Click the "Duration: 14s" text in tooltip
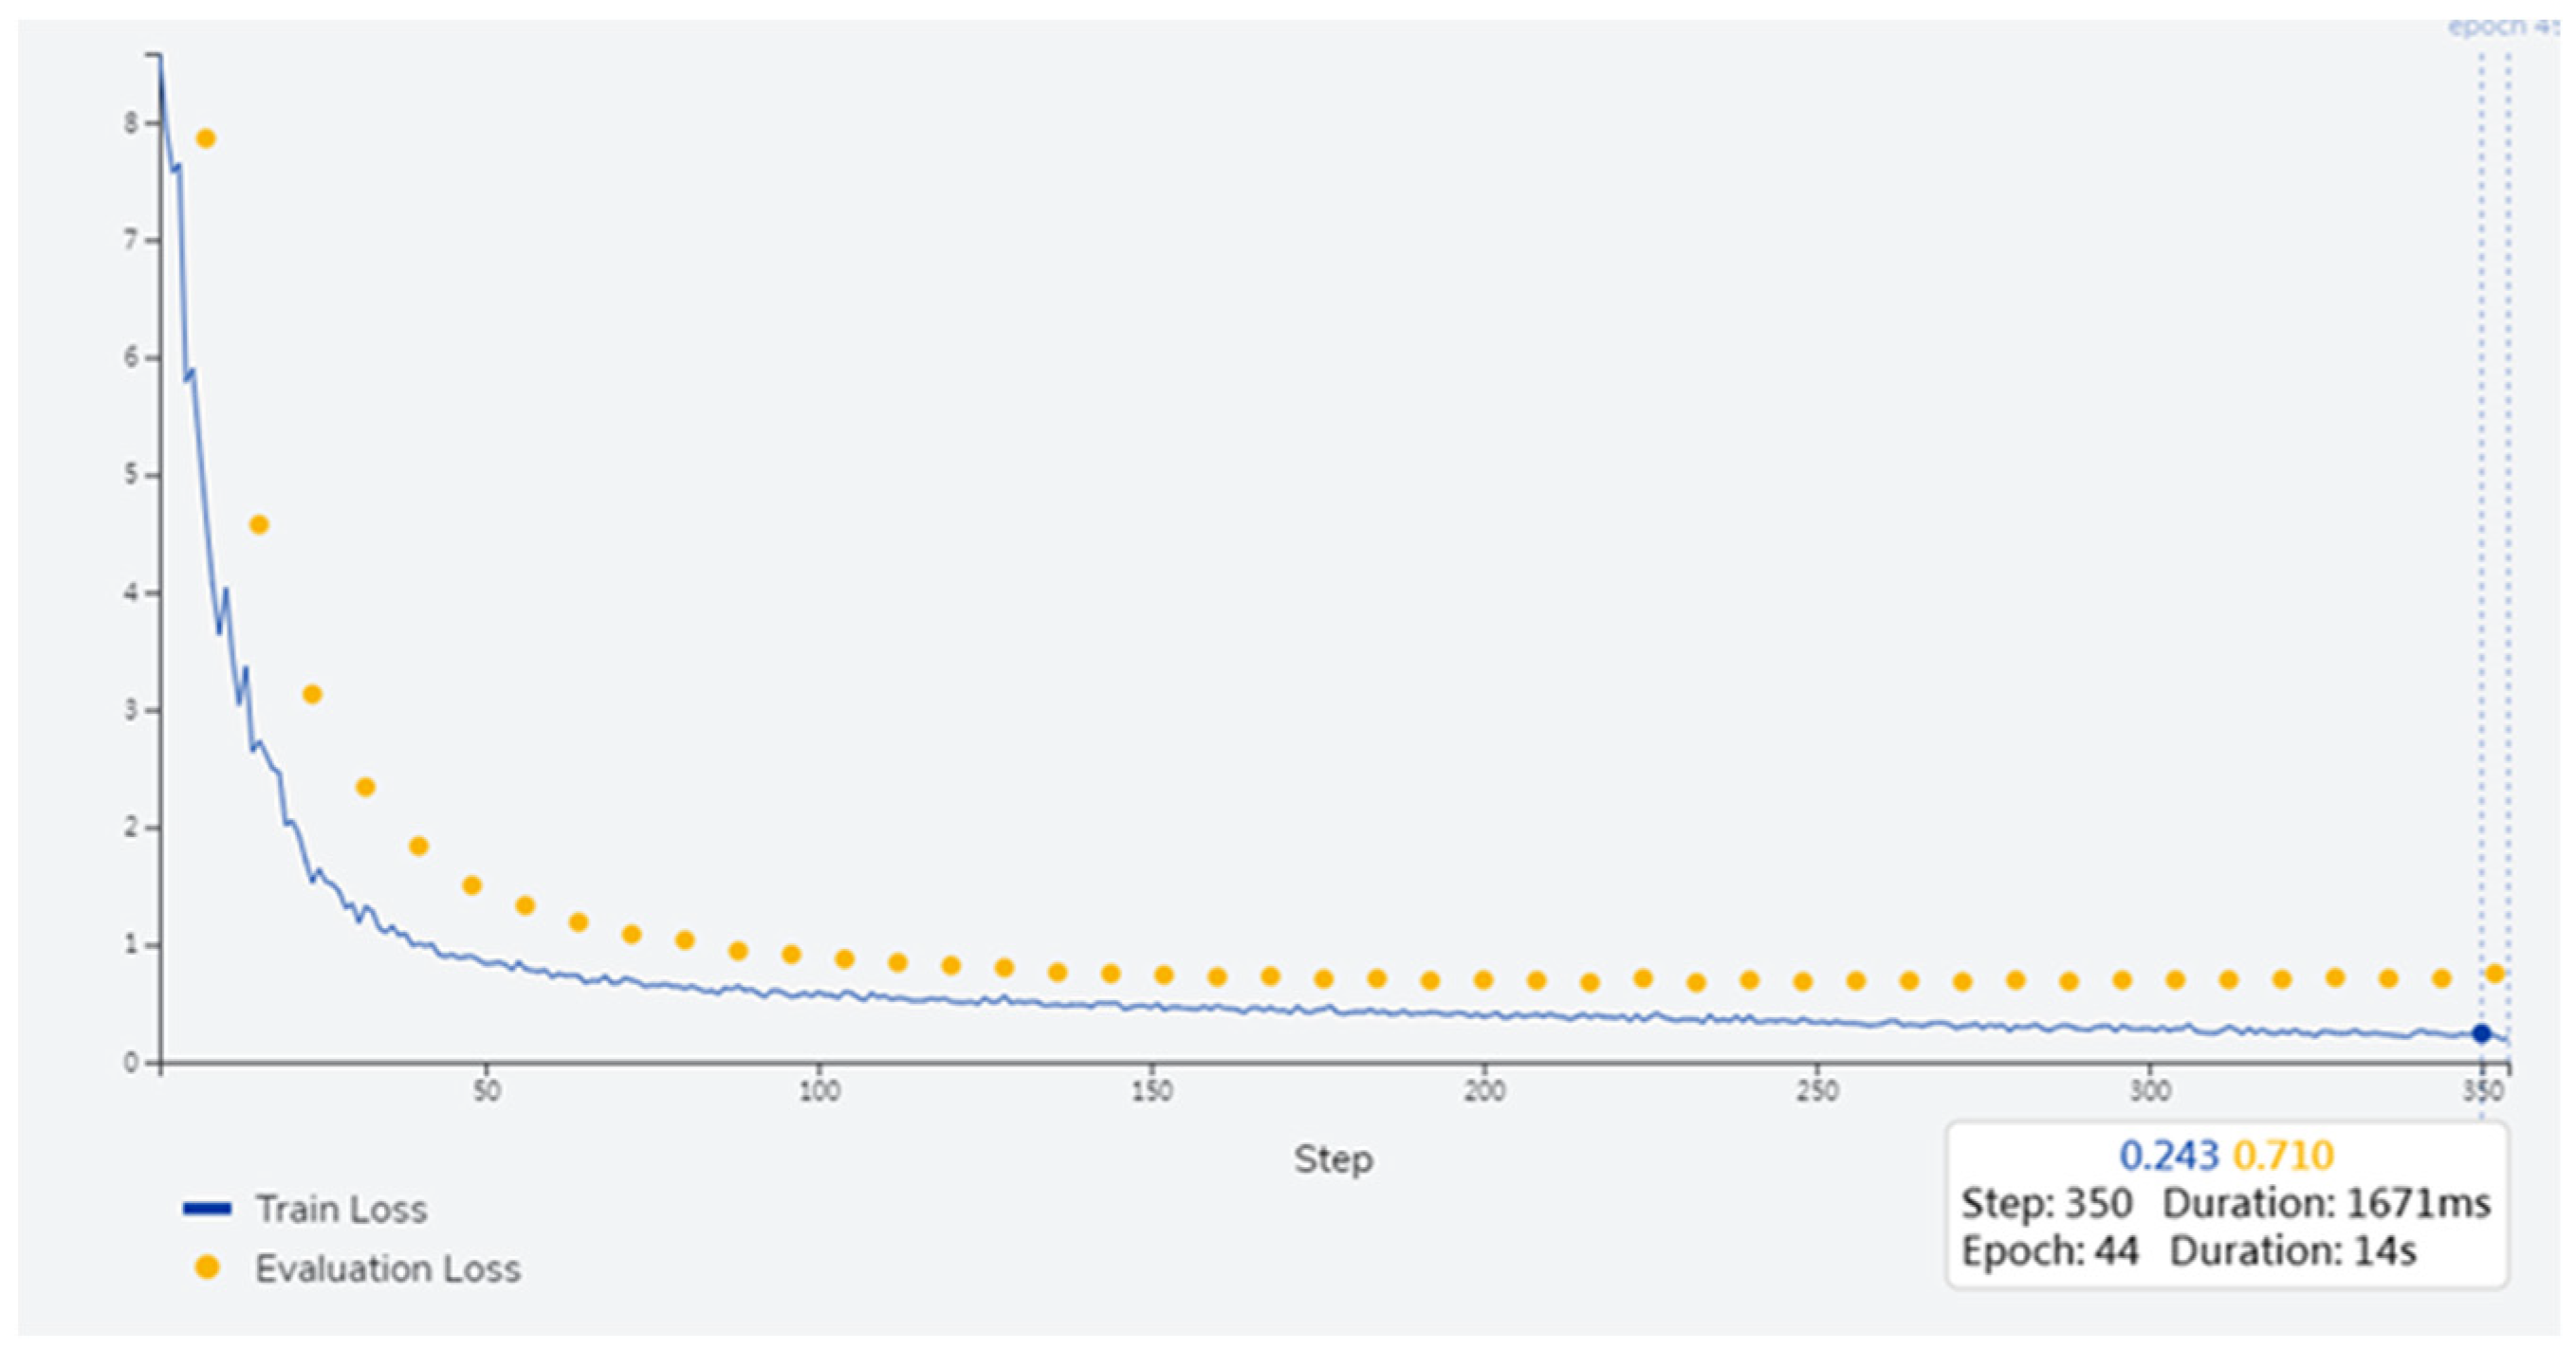 click(x=2292, y=1251)
